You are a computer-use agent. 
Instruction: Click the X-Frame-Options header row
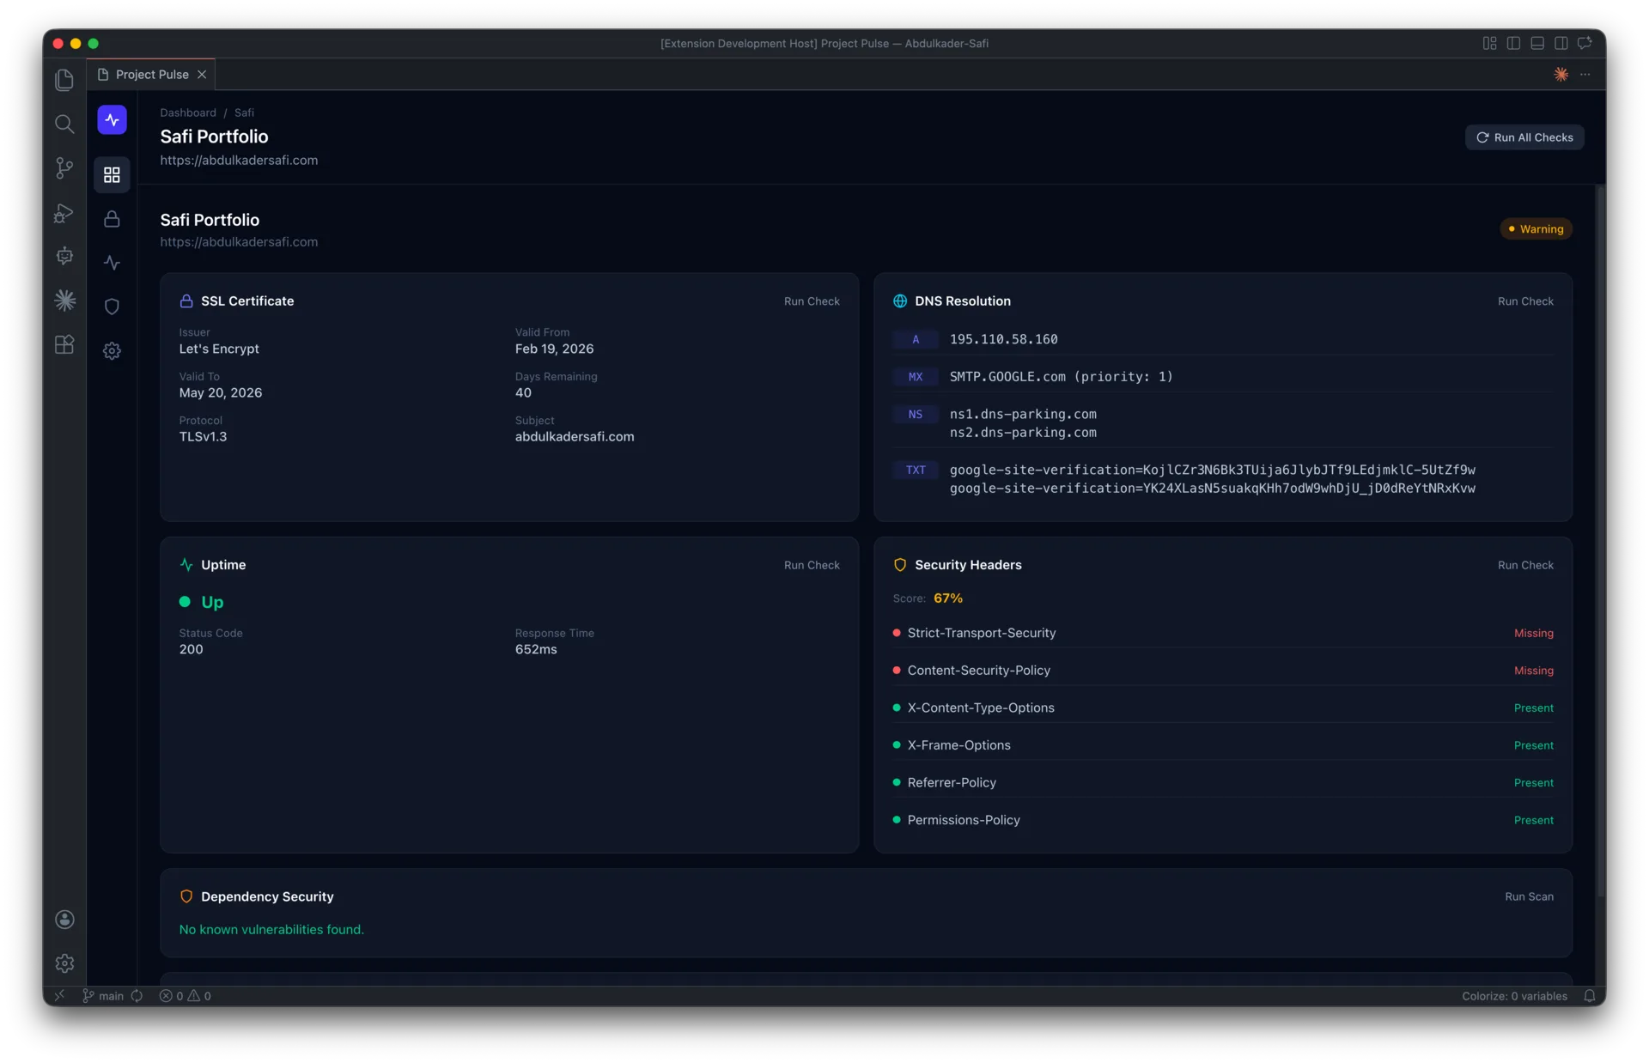[1223, 745]
